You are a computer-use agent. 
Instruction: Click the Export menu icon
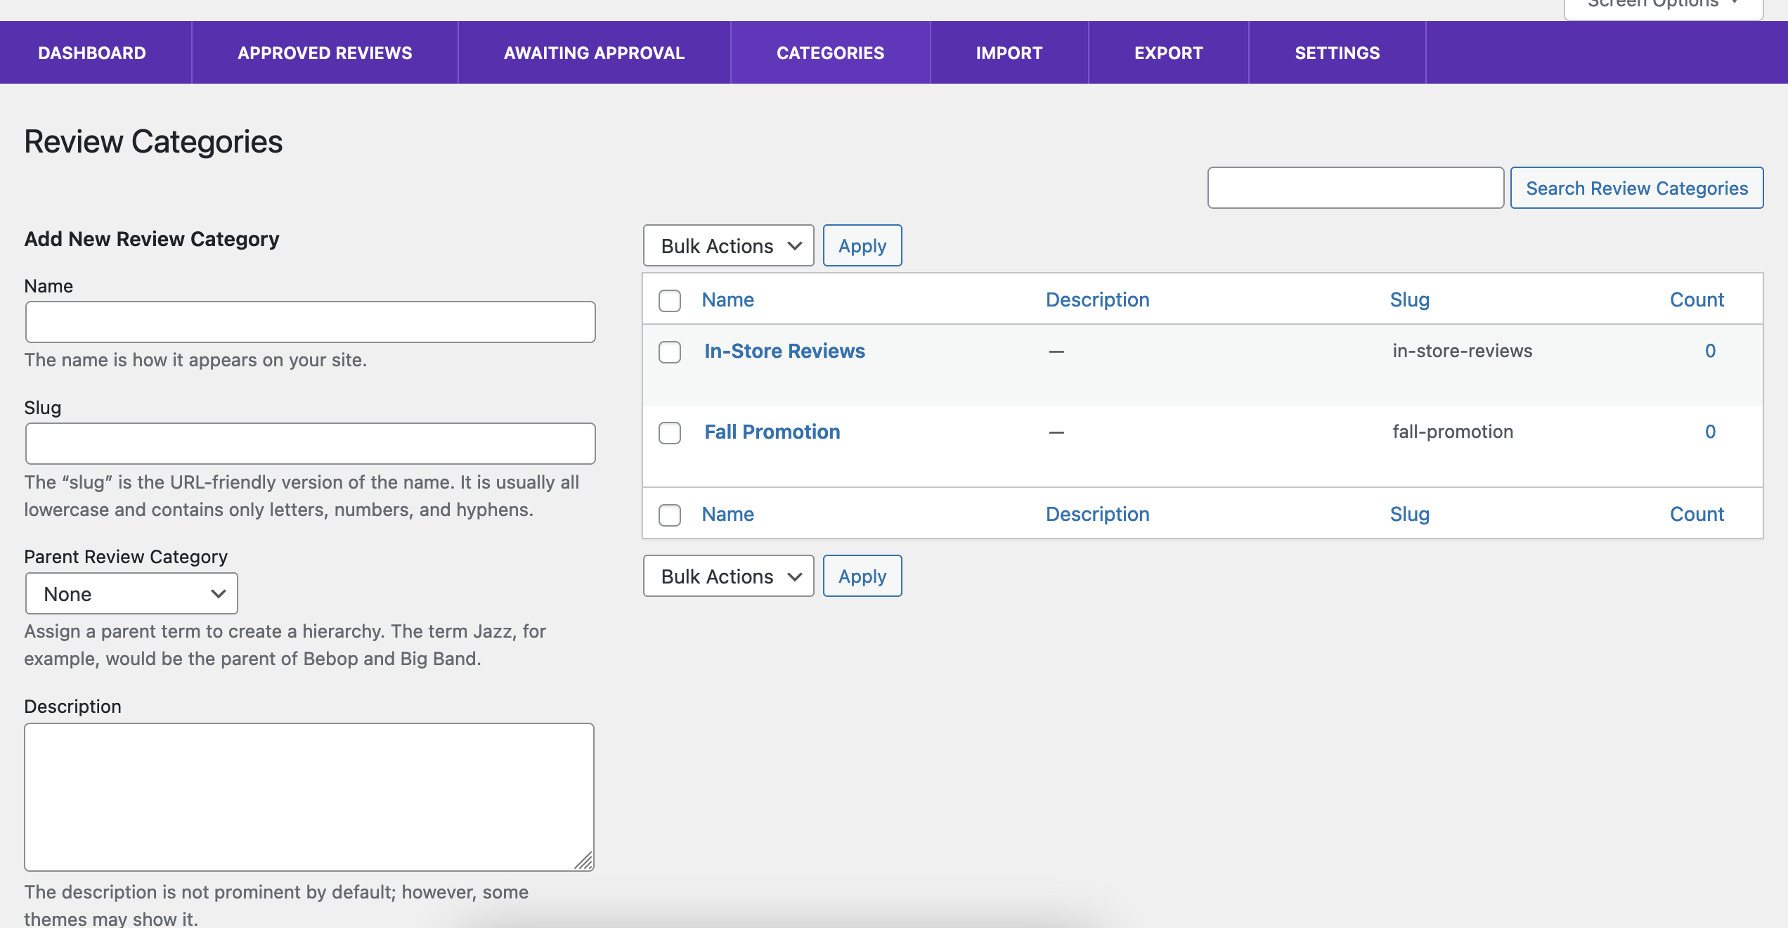tap(1168, 52)
